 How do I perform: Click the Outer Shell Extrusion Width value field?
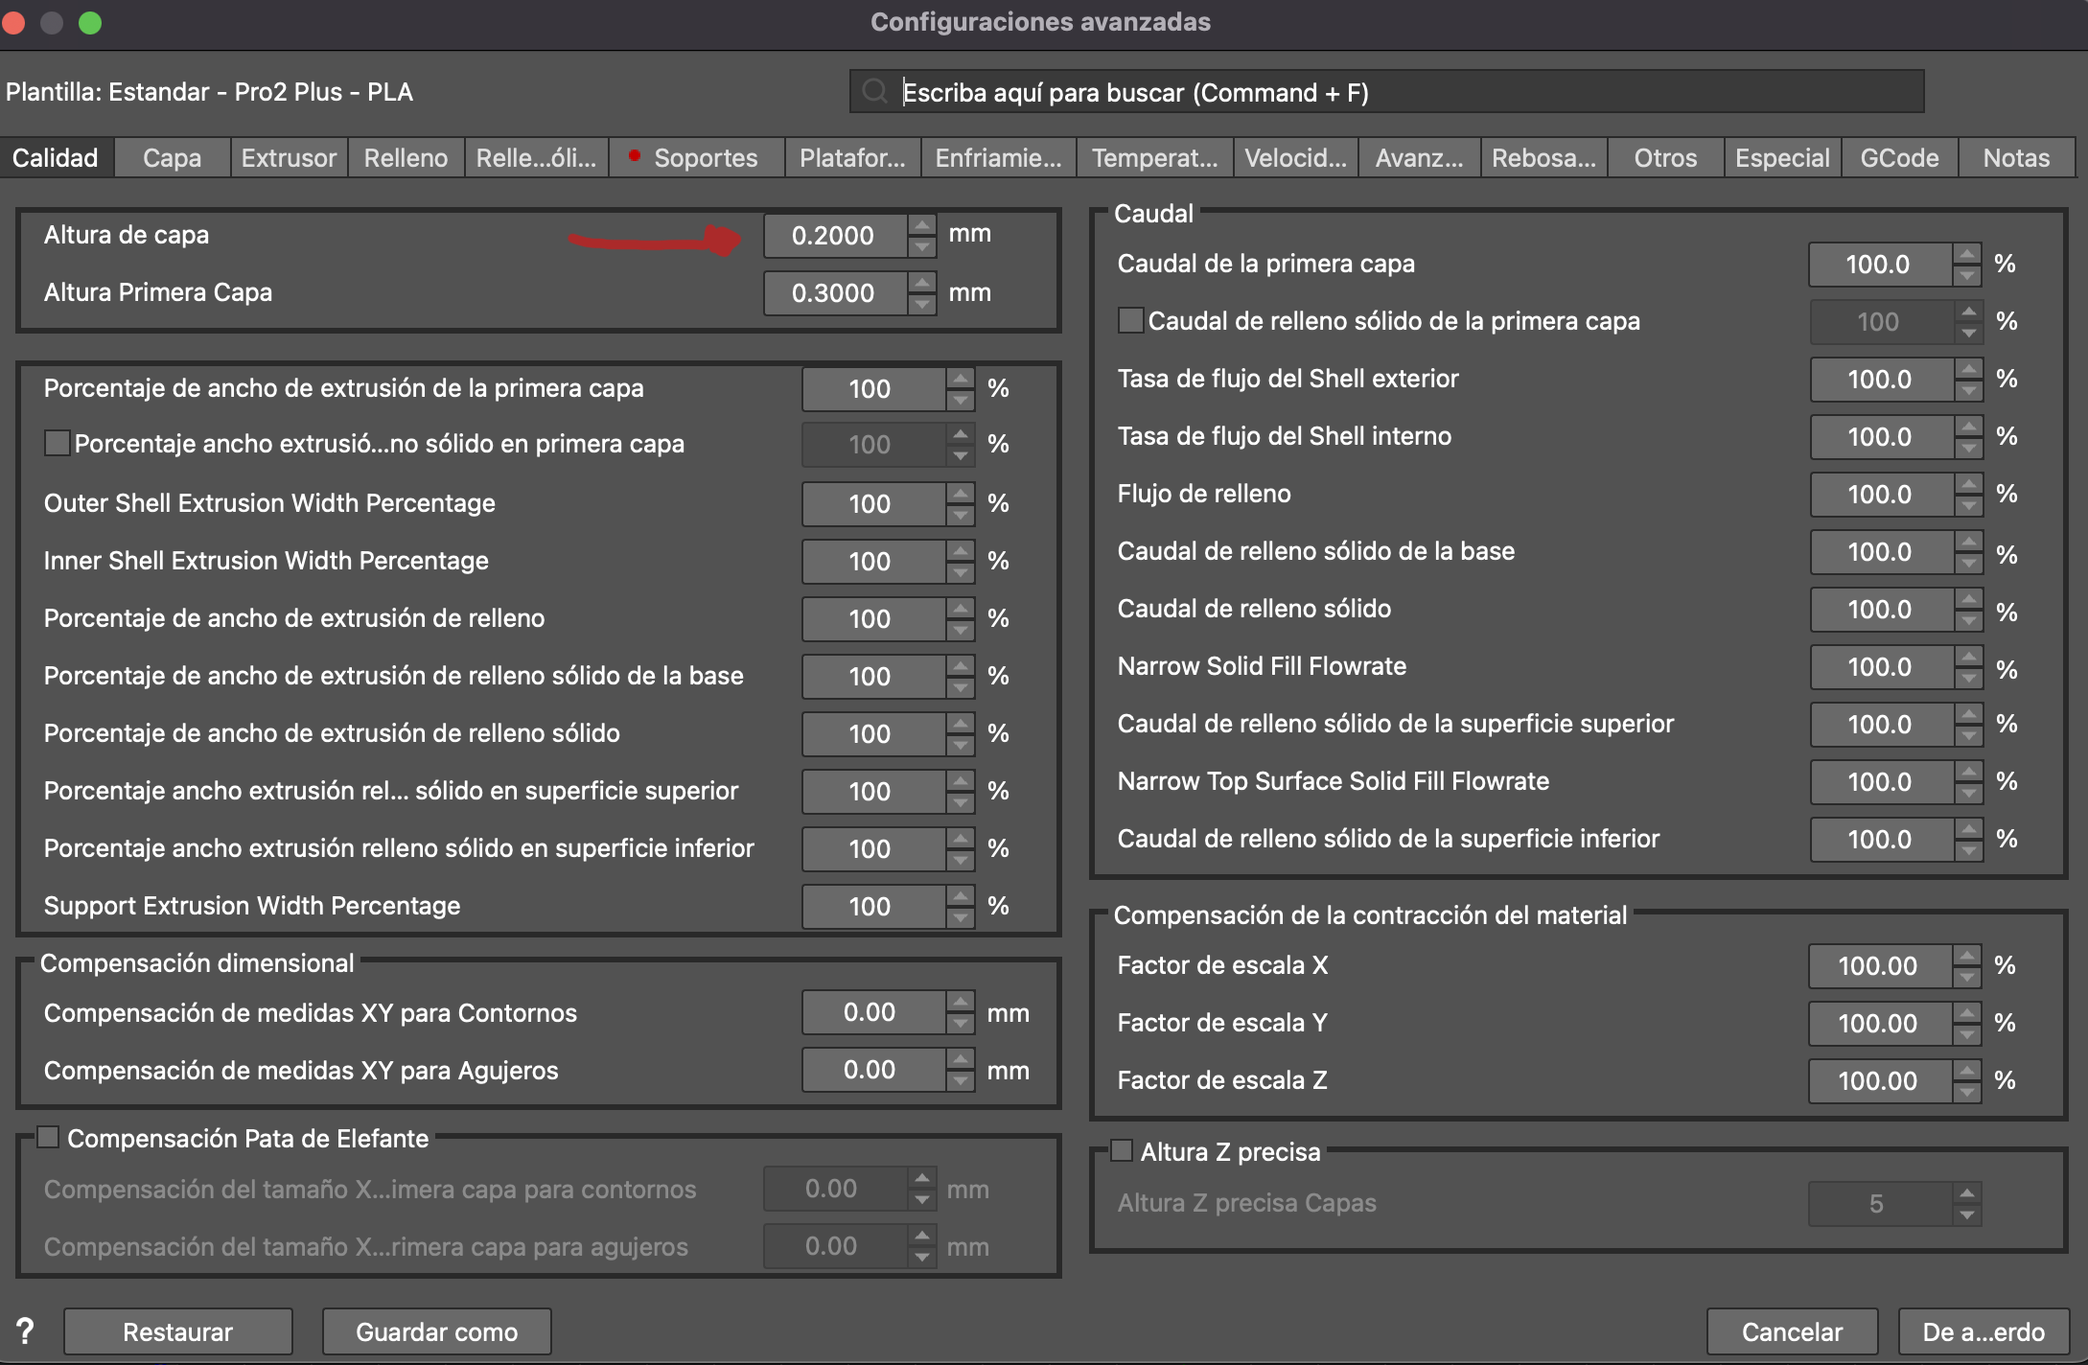click(870, 504)
